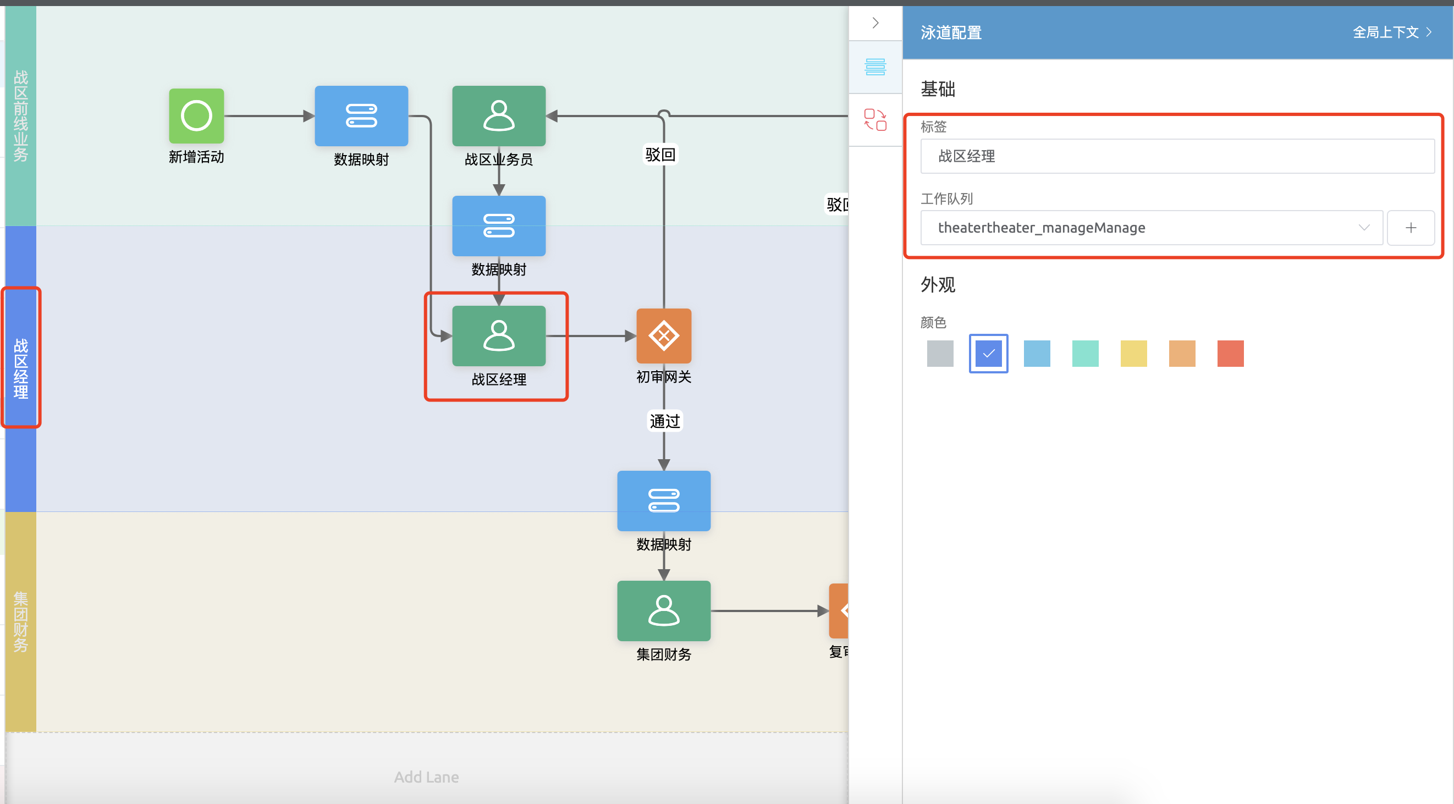This screenshot has width=1454, height=804.
Task: Collapse the right configuration panel arrow
Action: click(875, 23)
